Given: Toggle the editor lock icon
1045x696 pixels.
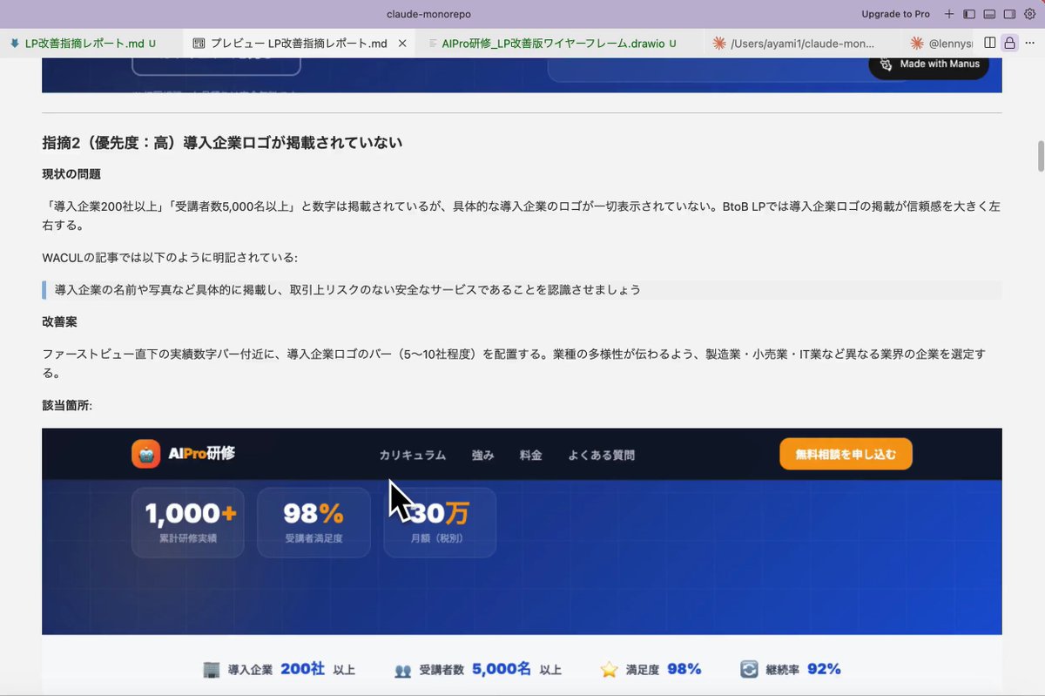Looking at the screenshot, I should (1009, 43).
